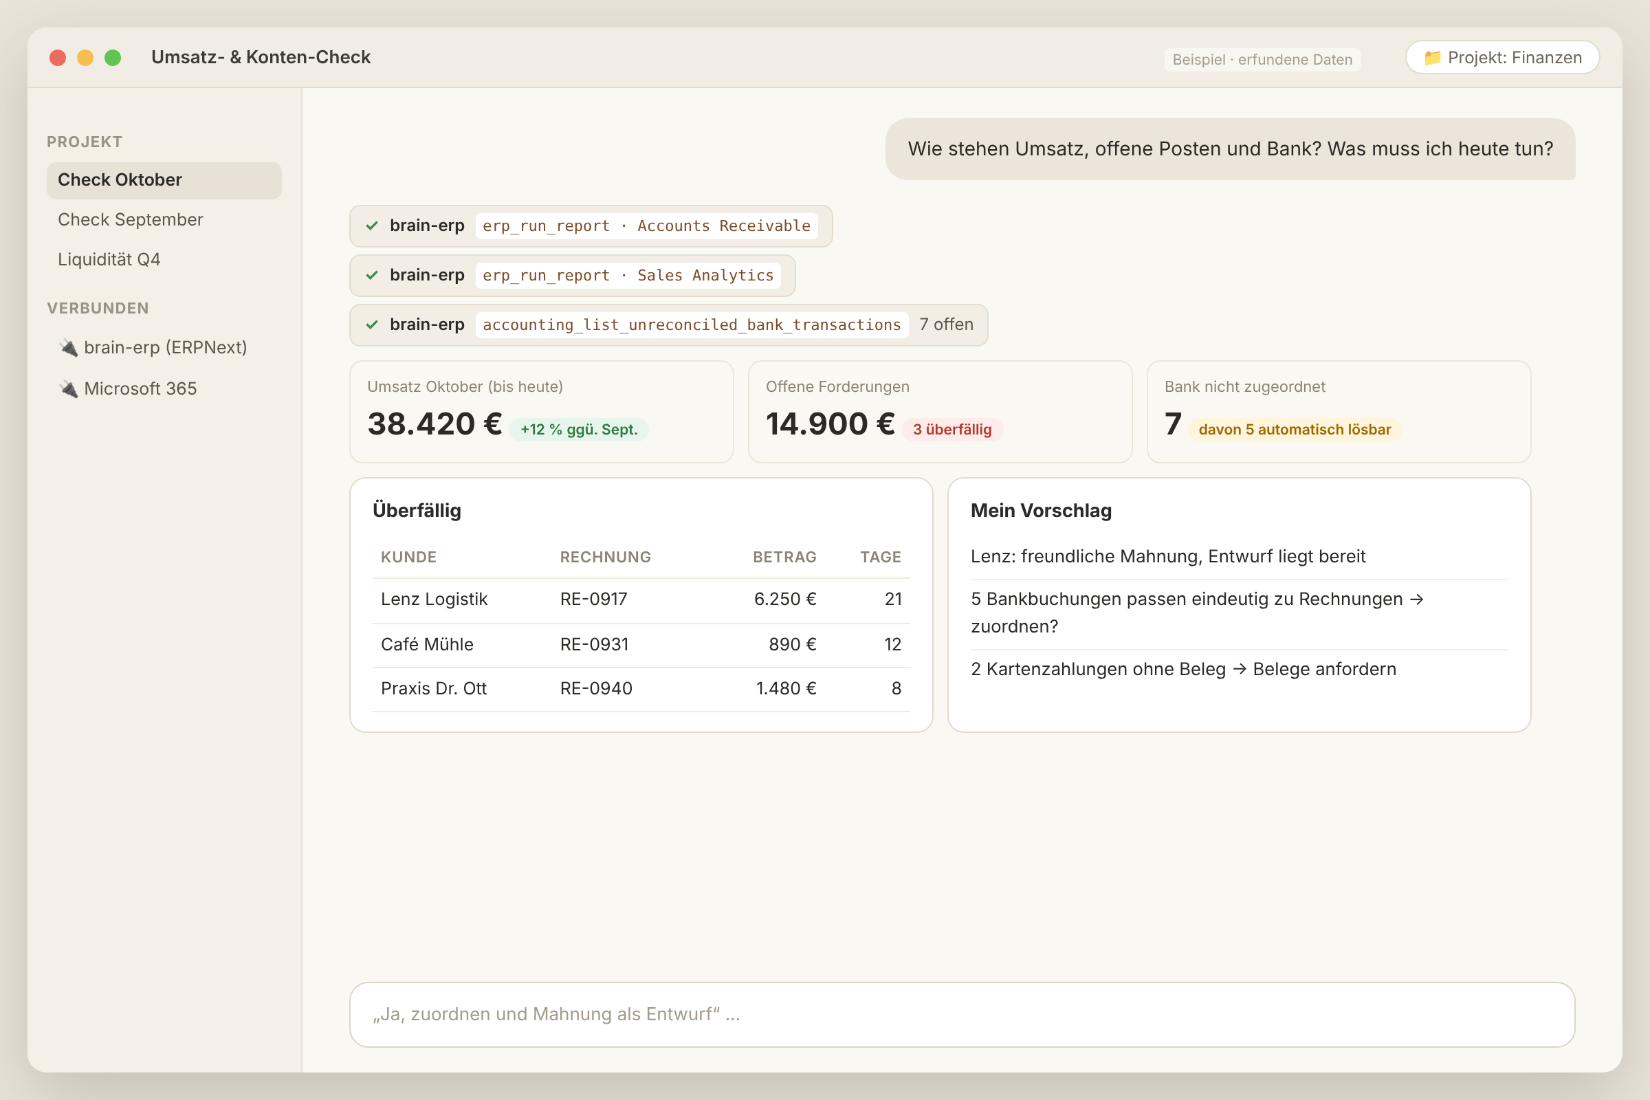This screenshot has height=1100, width=1650.
Task: Click the +12 % ggü. Sept. badge
Action: 579,429
